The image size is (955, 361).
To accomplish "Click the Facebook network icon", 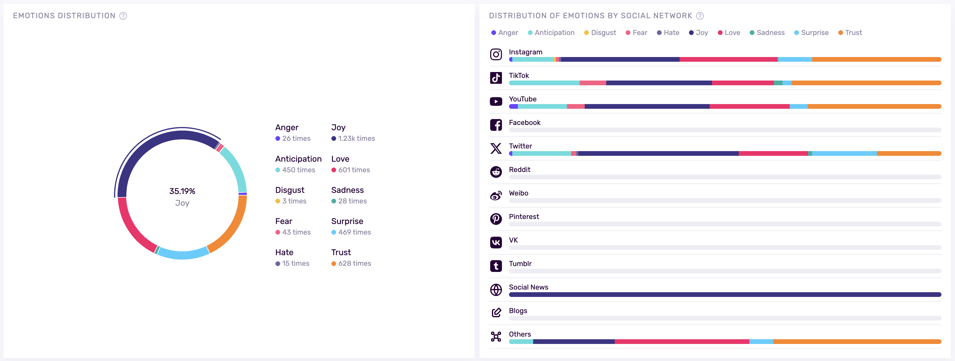I will point(496,125).
